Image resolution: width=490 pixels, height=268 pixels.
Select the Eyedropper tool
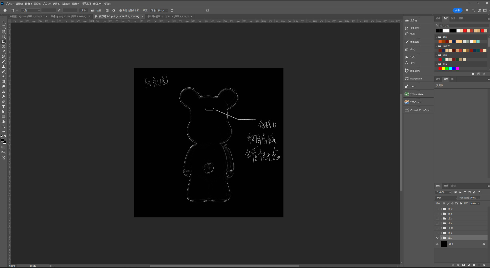pyautogui.click(x=3, y=52)
